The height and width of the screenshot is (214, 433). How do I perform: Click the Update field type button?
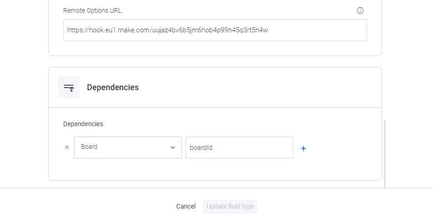[x=230, y=206]
